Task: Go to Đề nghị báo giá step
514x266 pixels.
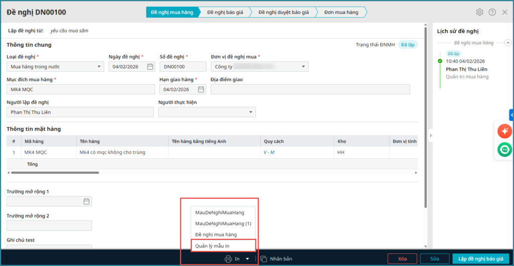Action: click(225, 12)
